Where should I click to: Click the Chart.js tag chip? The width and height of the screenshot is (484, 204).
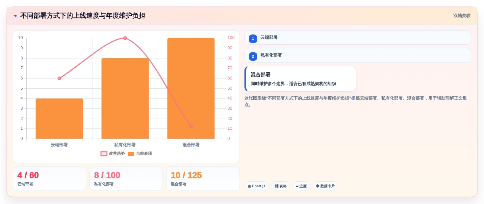tap(257, 186)
